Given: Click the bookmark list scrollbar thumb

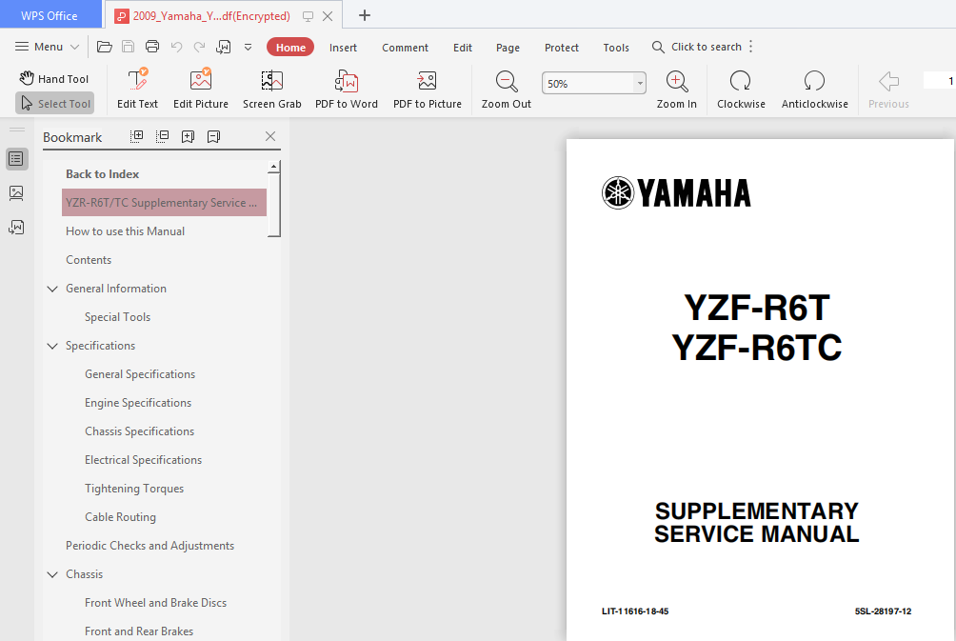Looking at the screenshot, I should click(x=274, y=204).
